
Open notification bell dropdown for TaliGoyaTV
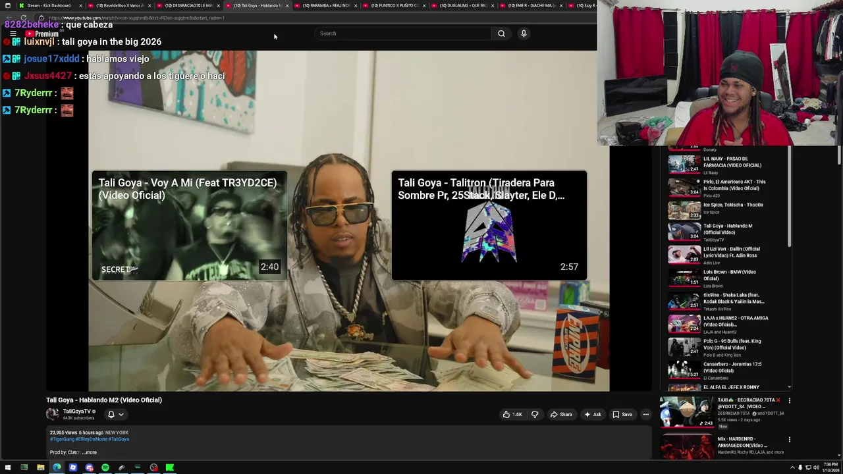115,414
